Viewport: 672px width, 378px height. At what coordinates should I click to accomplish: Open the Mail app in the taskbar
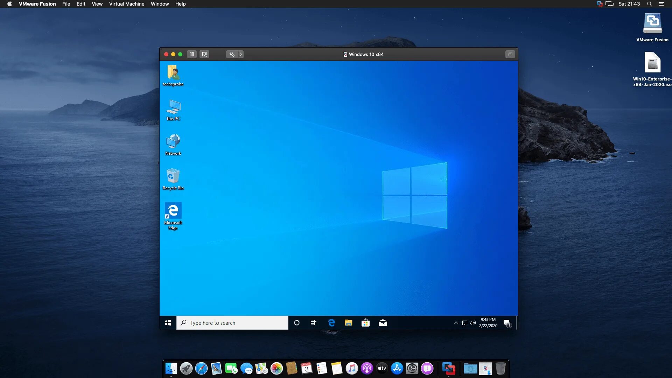click(383, 323)
